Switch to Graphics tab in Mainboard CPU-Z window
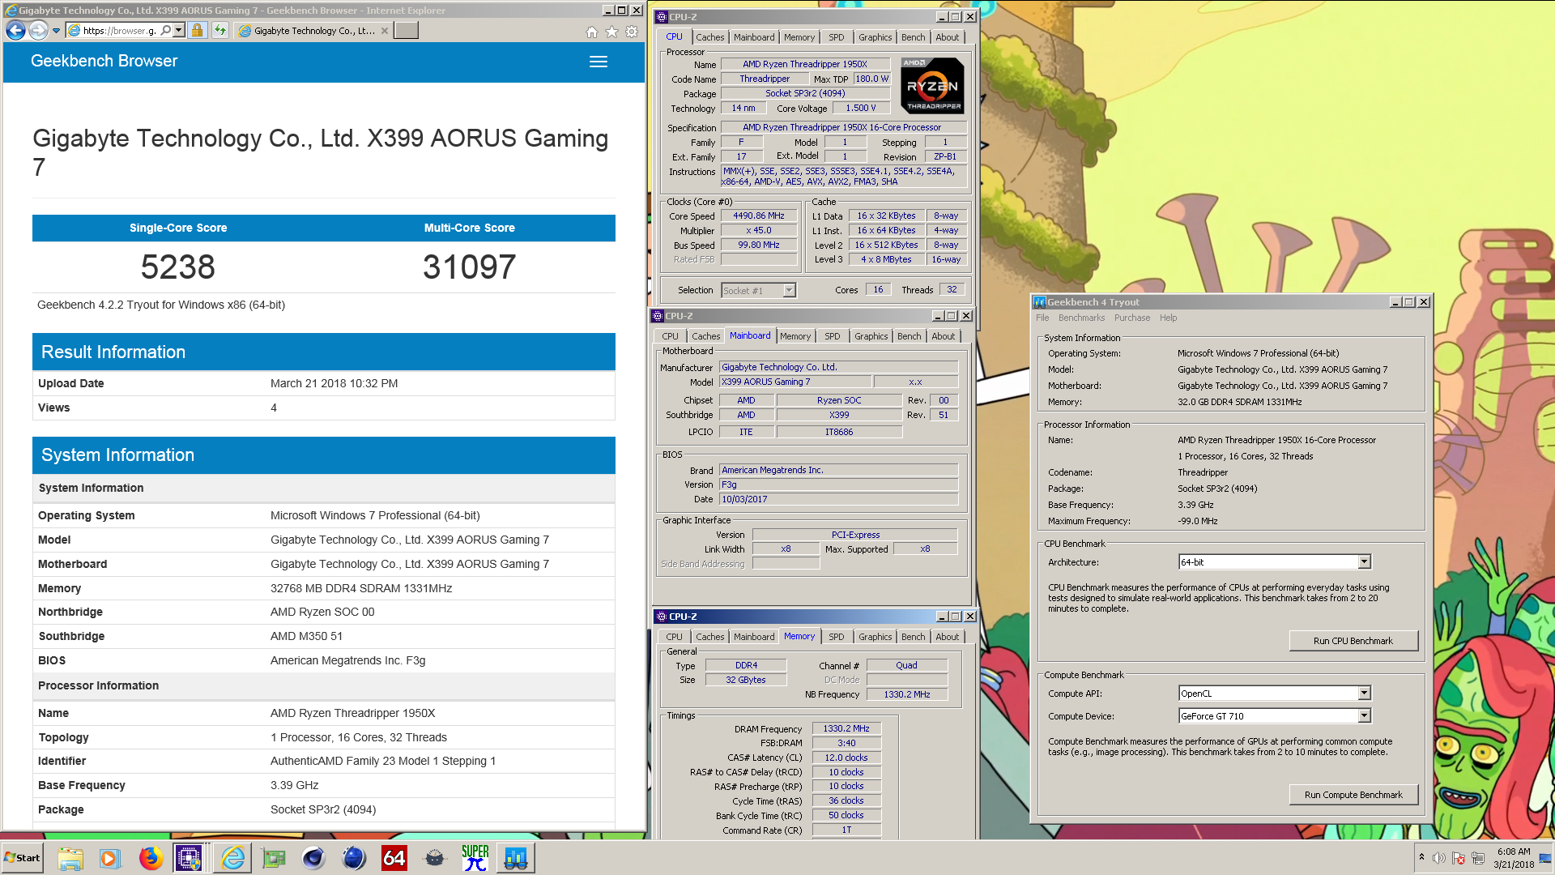The image size is (1555, 875). (871, 336)
